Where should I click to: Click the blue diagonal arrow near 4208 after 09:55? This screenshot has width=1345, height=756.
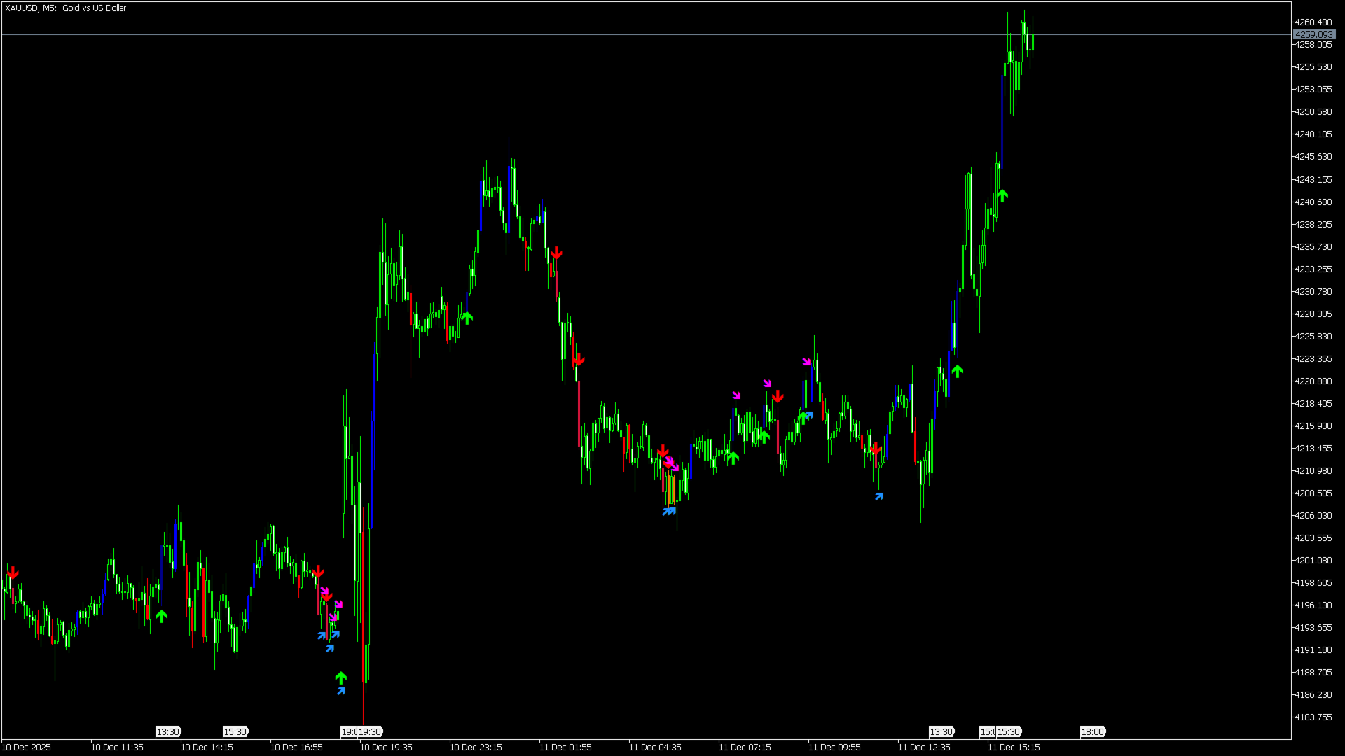click(x=879, y=496)
